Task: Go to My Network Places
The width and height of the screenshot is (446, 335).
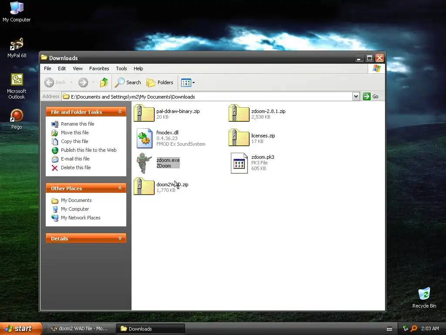Action: click(x=81, y=218)
